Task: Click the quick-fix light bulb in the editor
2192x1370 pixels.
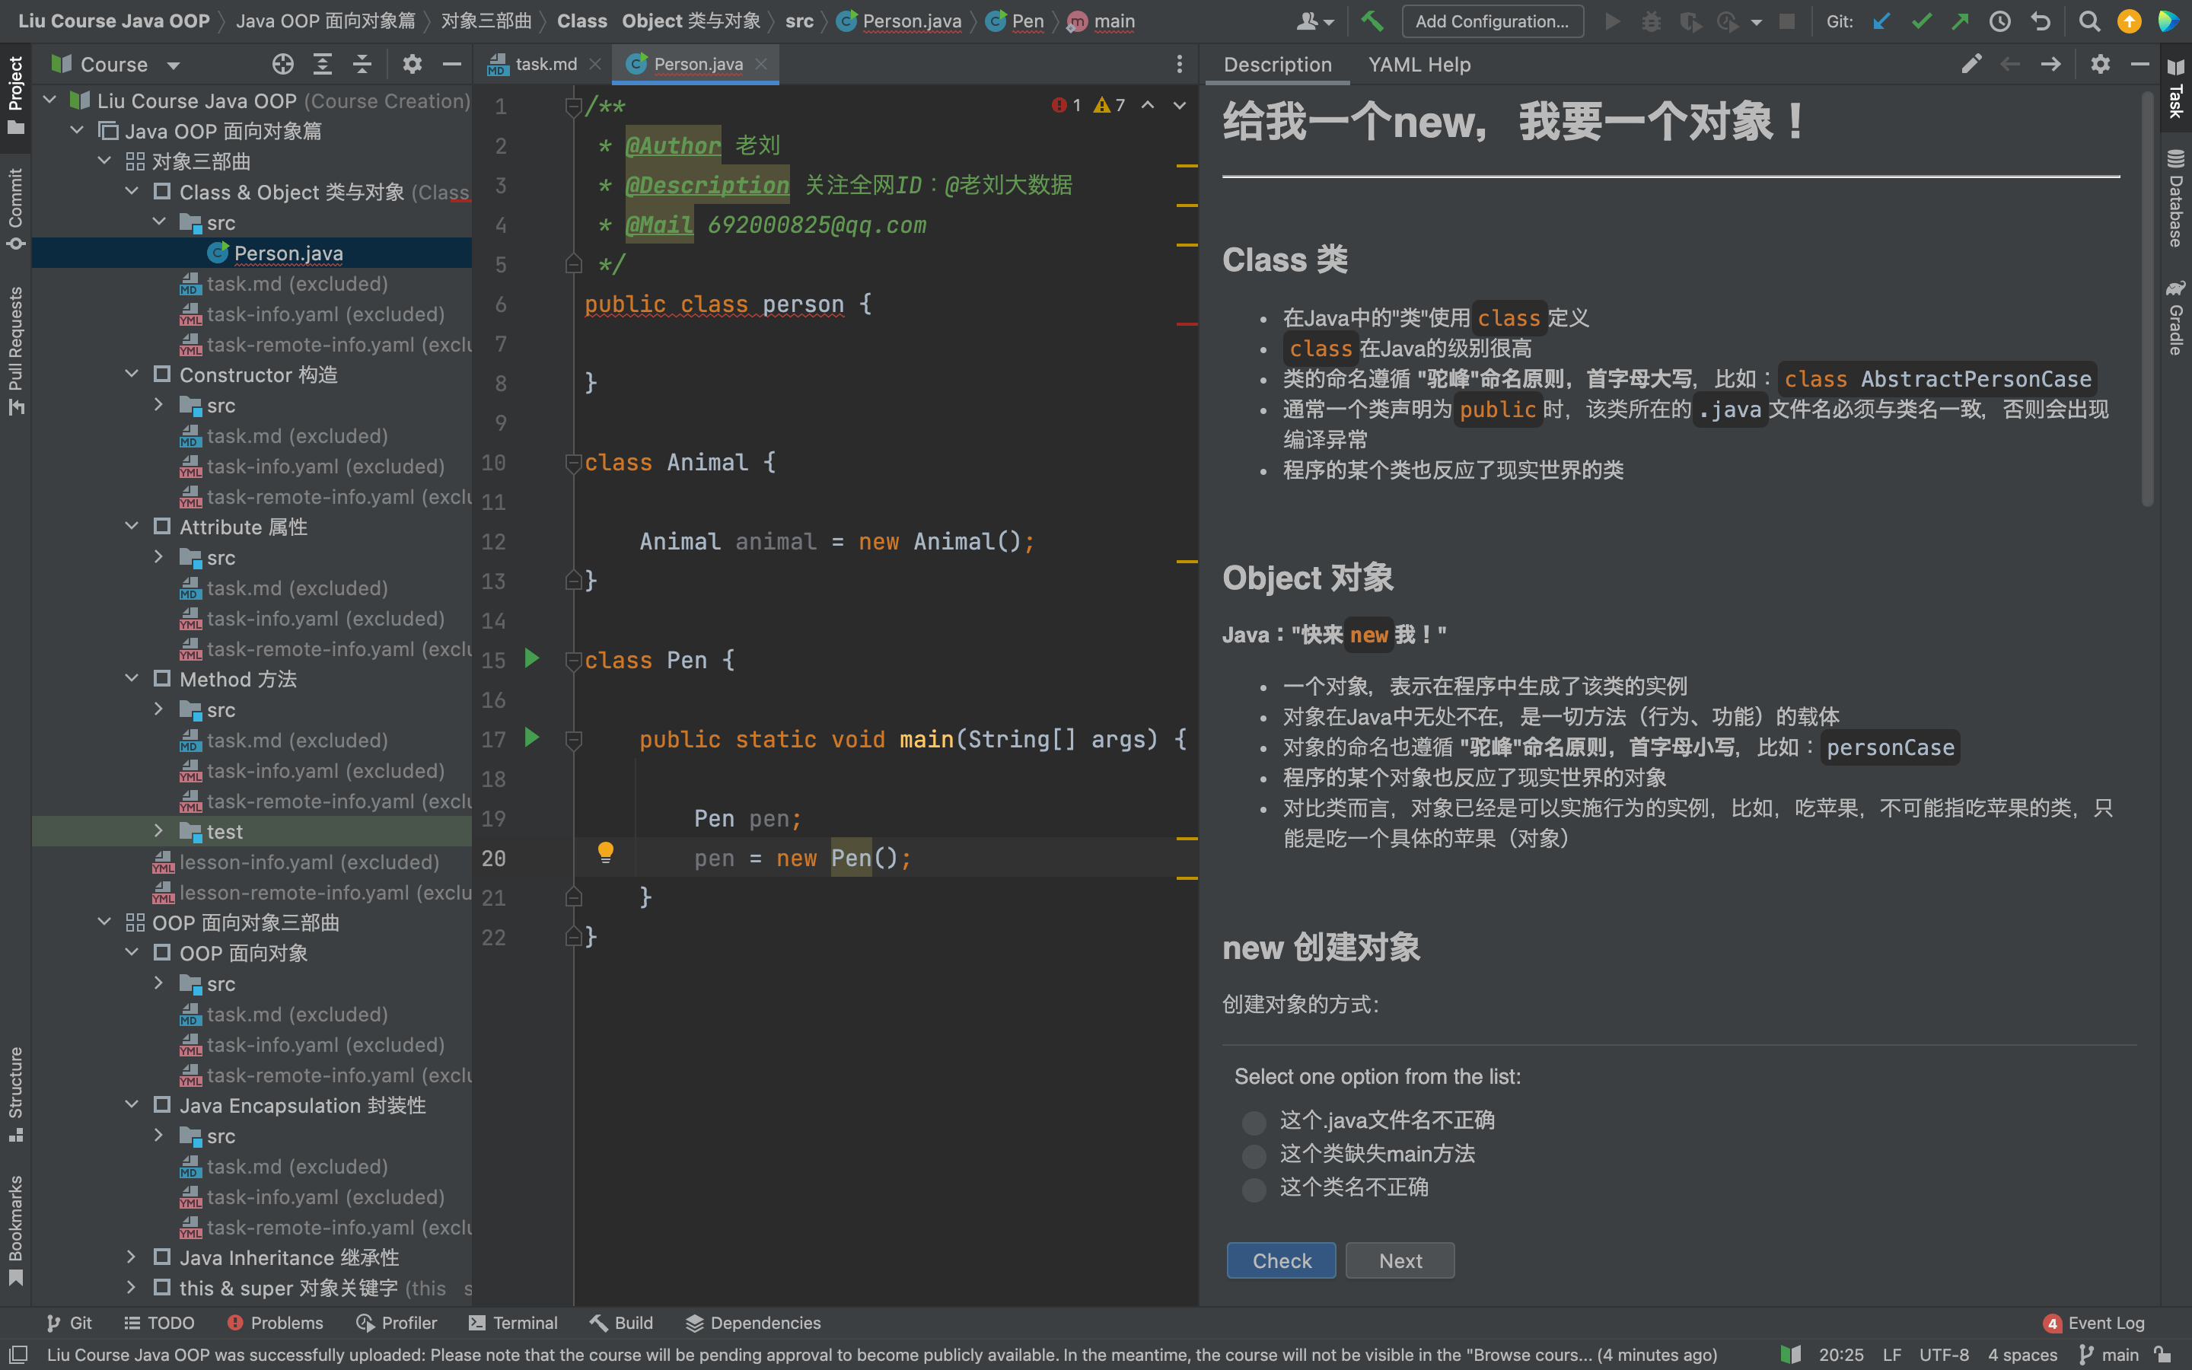Action: [x=606, y=852]
